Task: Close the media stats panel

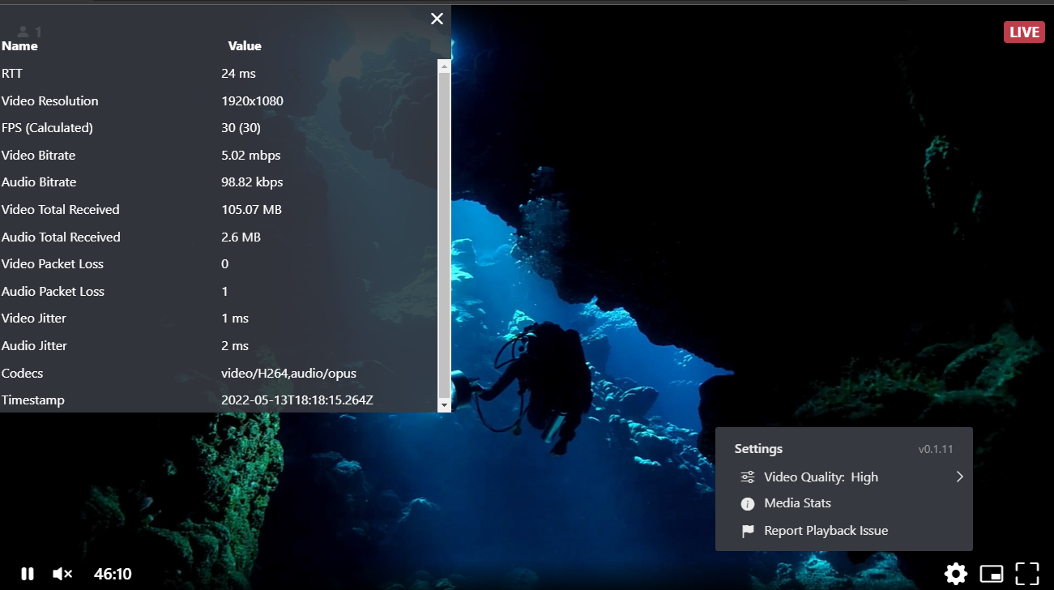Action: tap(437, 19)
